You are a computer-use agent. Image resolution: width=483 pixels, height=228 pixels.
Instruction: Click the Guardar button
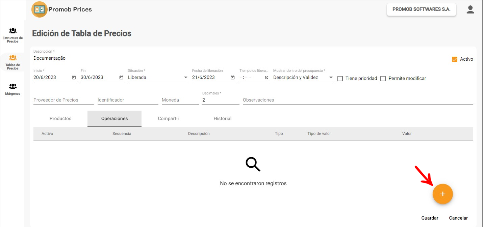[x=430, y=218]
